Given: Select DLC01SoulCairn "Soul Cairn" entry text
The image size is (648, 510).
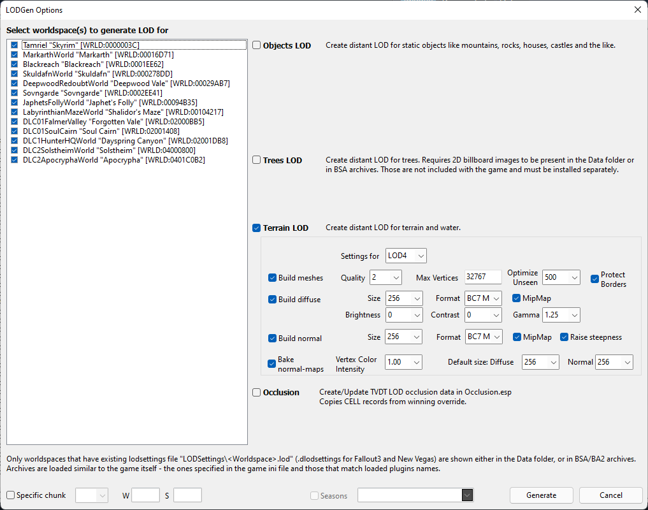Looking at the screenshot, I should coord(101,131).
